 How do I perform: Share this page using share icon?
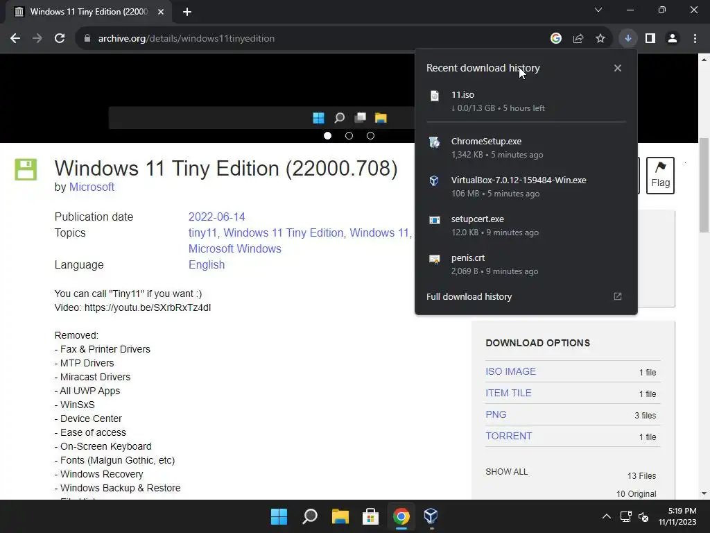(578, 39)
